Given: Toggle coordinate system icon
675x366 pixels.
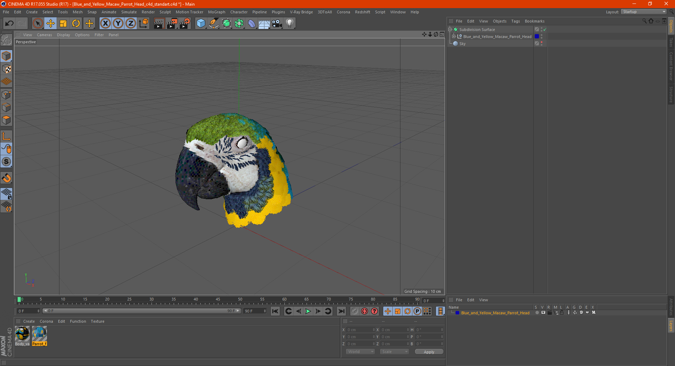Looking at the screenshot, I should click(143, 24).
